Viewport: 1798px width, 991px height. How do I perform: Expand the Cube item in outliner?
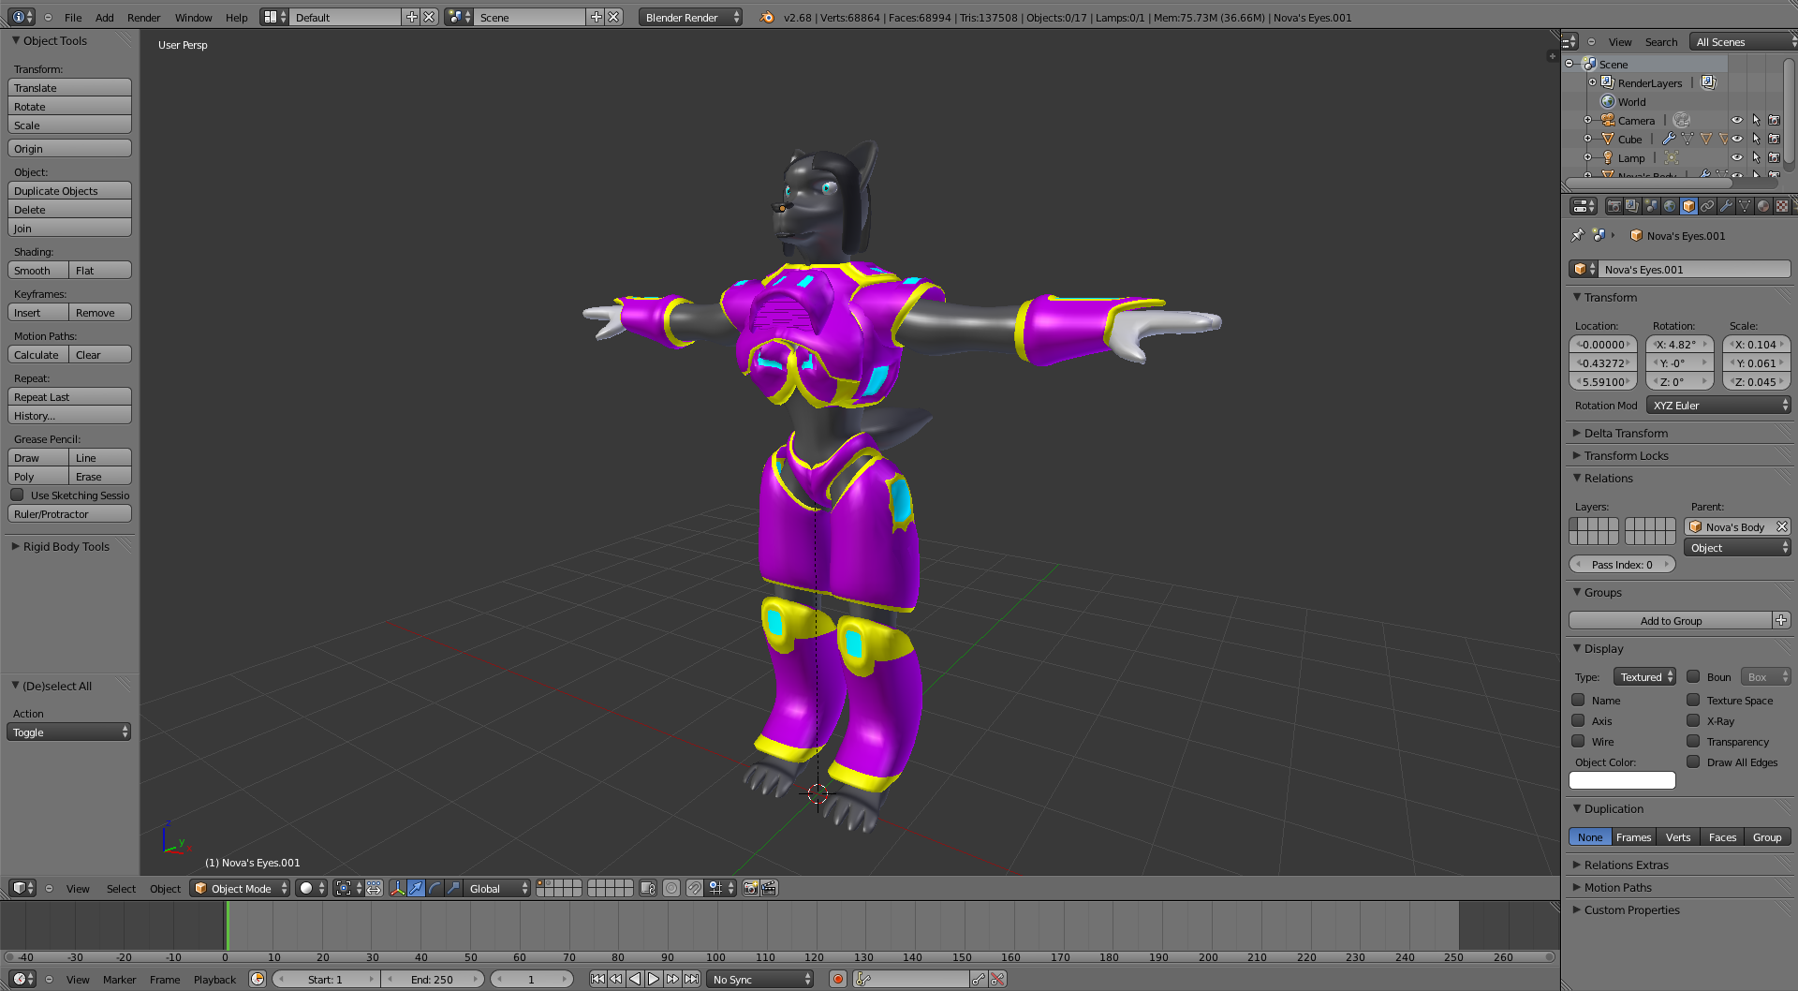pos(1587,139)
